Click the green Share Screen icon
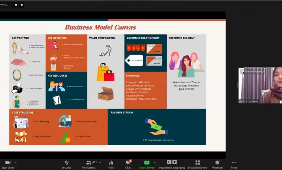282x170 pixels. [x=147, y=163]
